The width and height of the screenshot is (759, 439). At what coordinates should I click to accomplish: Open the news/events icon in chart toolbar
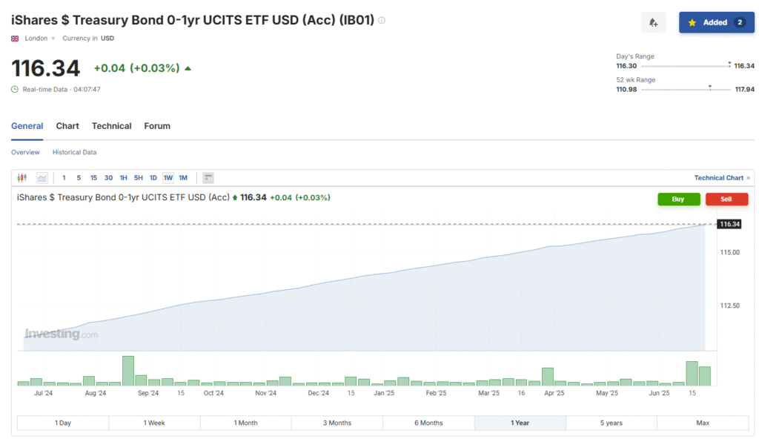click(208, 178)
